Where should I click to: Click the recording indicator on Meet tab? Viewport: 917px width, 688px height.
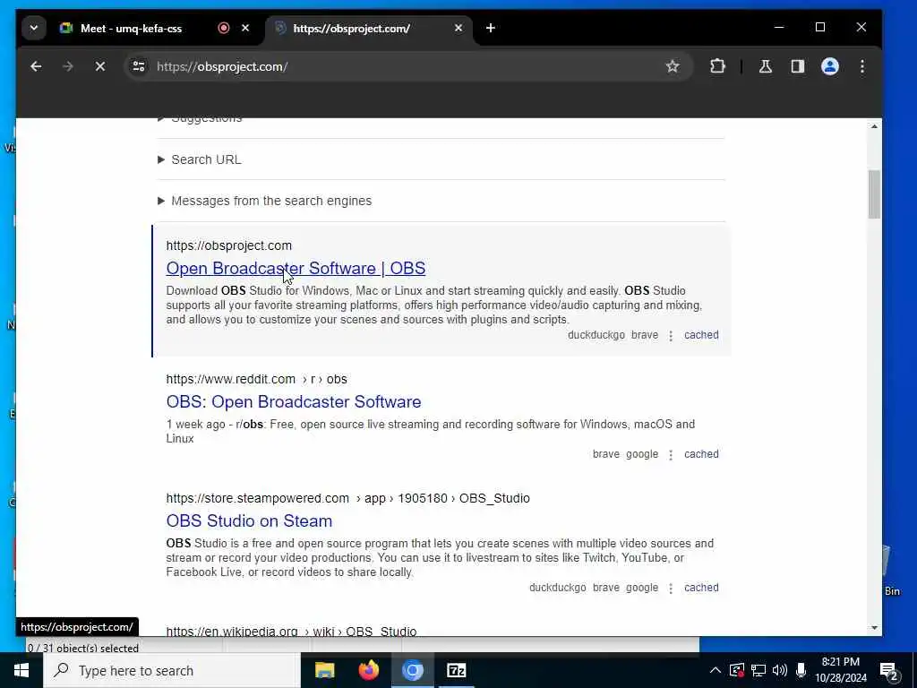click(223, 28)
